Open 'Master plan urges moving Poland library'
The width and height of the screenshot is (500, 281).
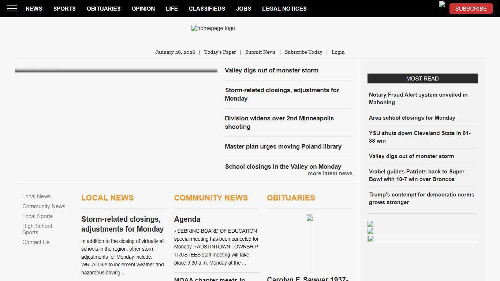283,146
